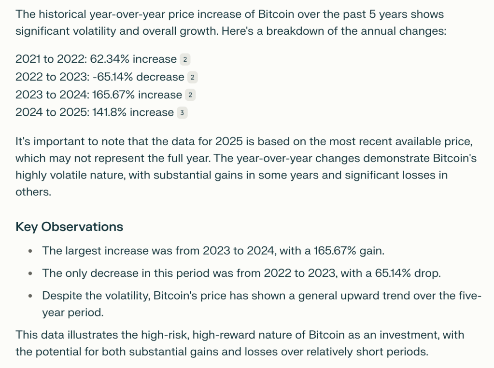Click the Key Observations heading
Image resolution: width=494 pixels, height=368 pixels.
click(x=69, y=227)
